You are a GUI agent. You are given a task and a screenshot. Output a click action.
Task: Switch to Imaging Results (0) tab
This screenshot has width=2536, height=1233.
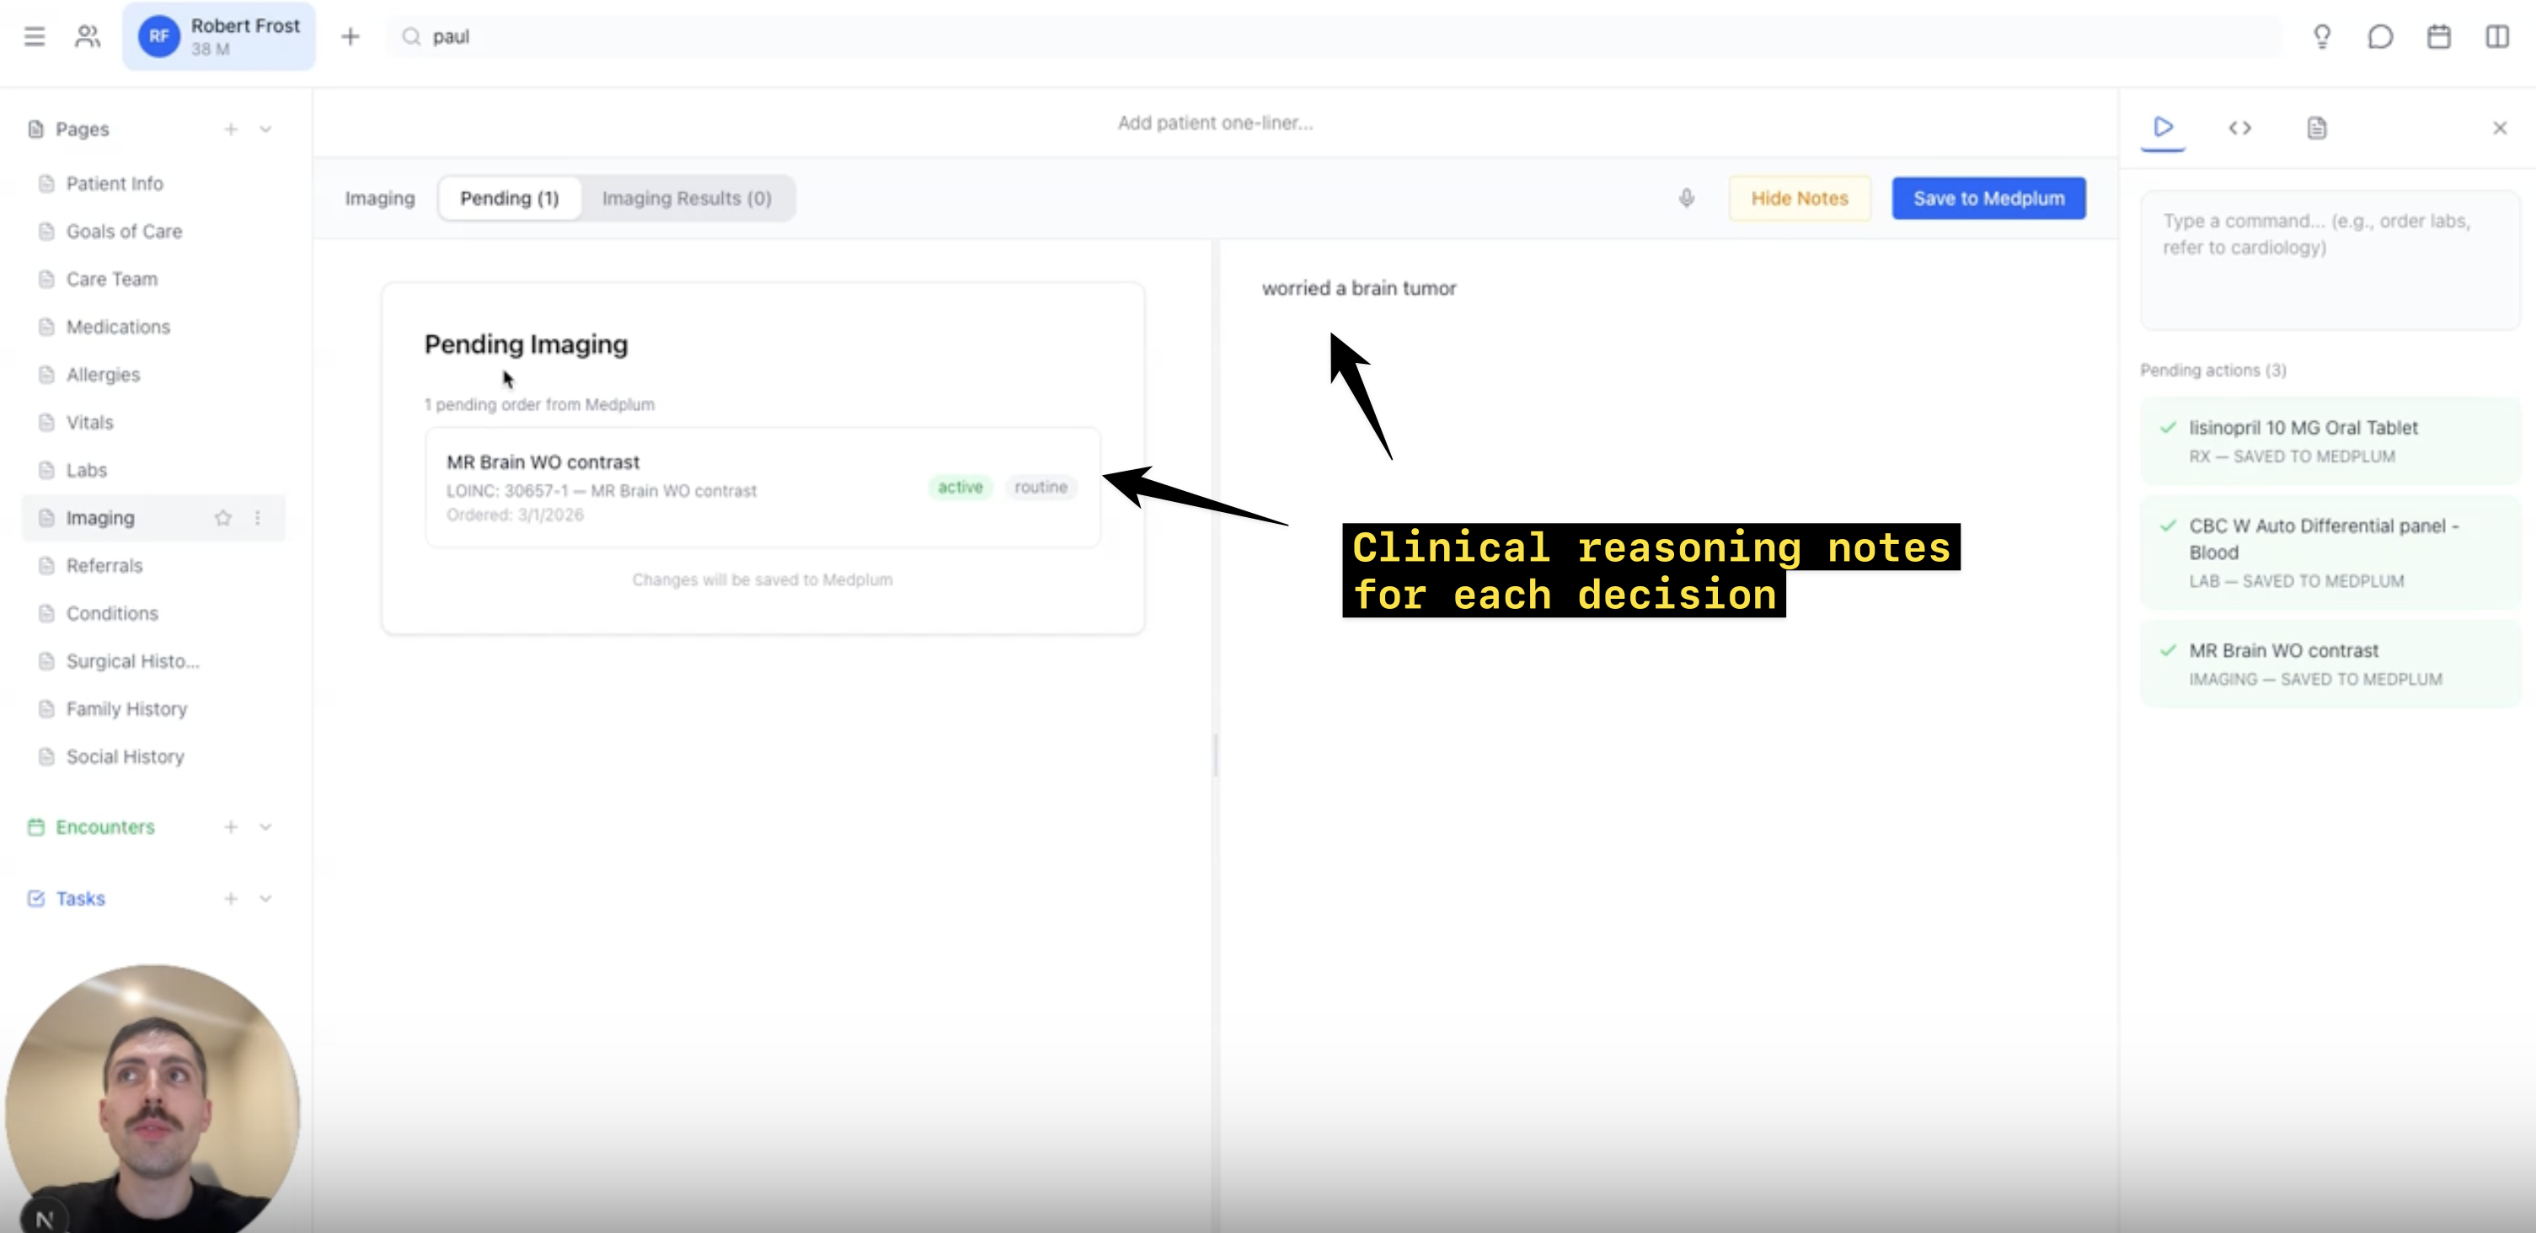(x=686, y=198)
